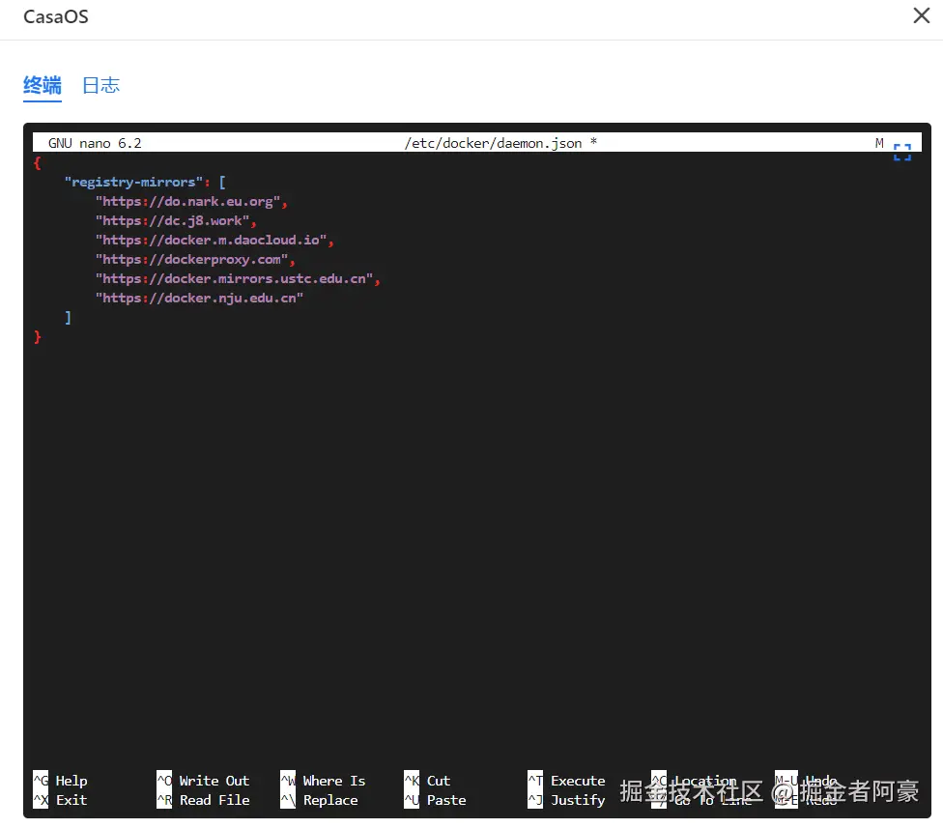Image resolution: width=943 pixels, height=828 pixels.
Task: Click the dockerproxy.com mirror line
Action: tap(195, 259)
